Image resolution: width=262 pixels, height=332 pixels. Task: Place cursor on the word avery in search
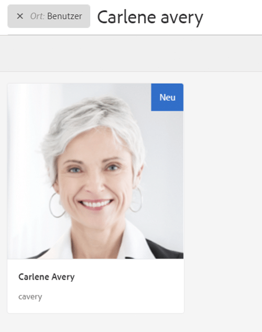point(182,18)
